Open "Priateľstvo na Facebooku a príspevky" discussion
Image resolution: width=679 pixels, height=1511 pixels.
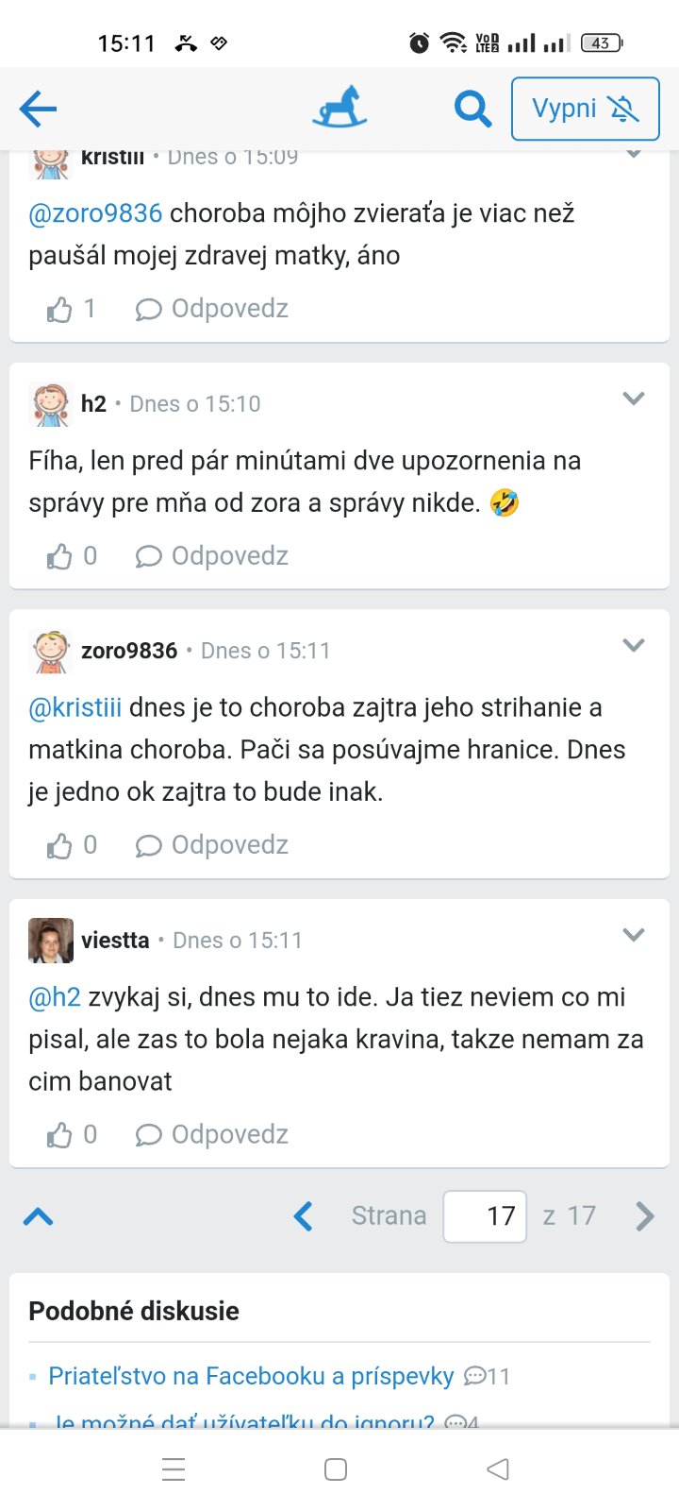point(251,1376)
